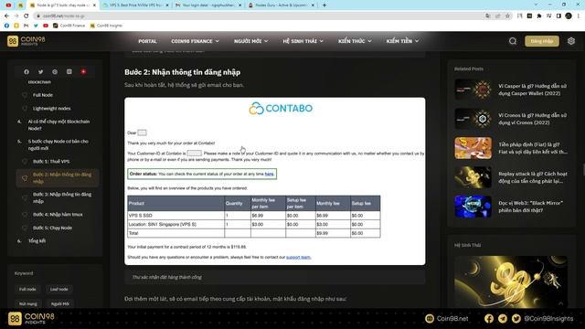This screenshot has height=329, width=585.
Task: Click the Contabo order email screenshot
Action: 275,181
